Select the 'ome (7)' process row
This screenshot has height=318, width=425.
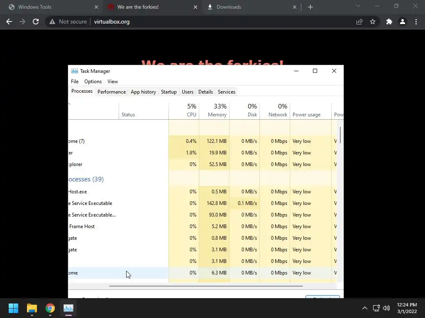click(x=202, y=141)
